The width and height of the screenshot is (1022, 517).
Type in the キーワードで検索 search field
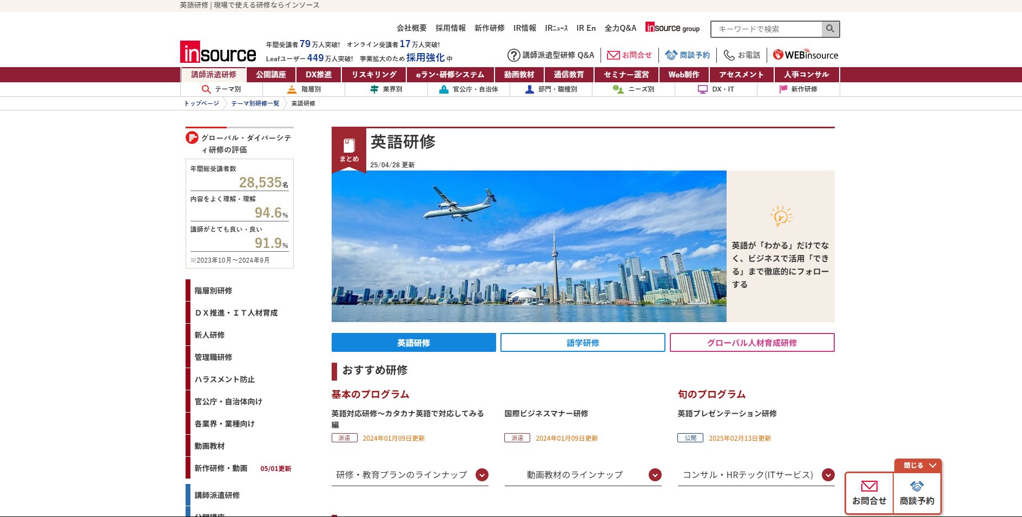(767, 29)
